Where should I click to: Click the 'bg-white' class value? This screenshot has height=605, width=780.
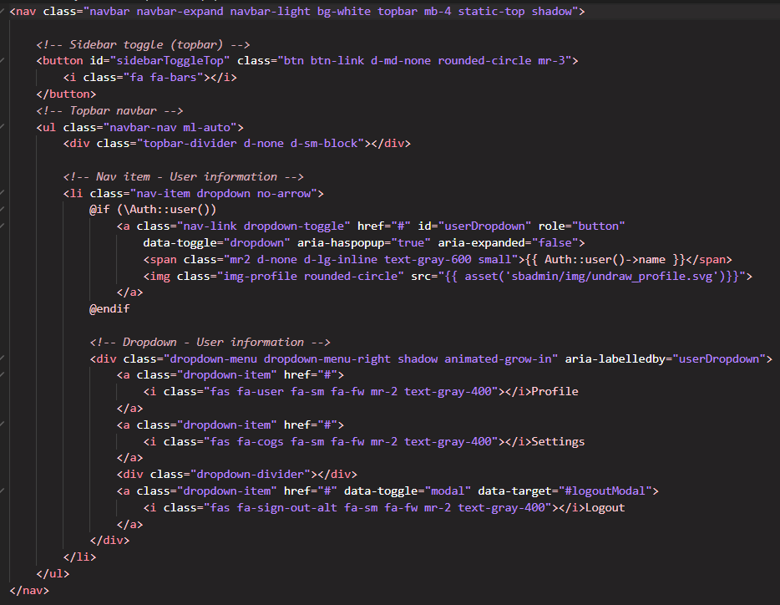(344, 11)
